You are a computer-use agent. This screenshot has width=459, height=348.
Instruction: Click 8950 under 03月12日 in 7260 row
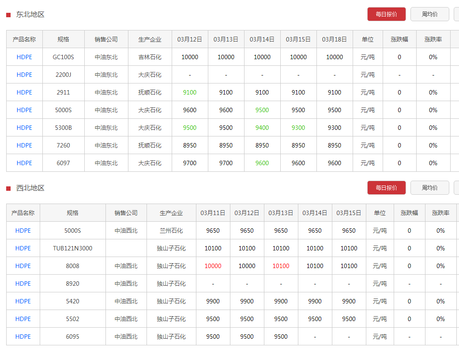click(x=190, y=145)
